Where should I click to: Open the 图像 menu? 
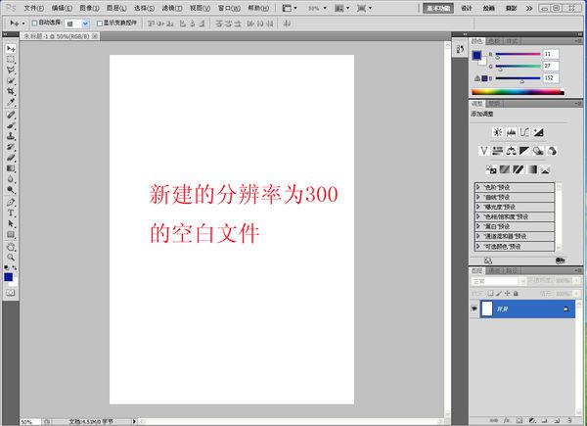point(88,7)
